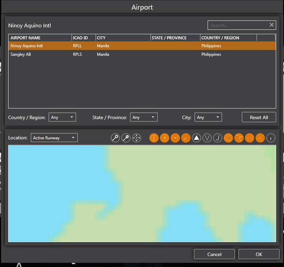Sort by the CITY column header
This screenshot has height=267, width=284.
tap(123, 38)
